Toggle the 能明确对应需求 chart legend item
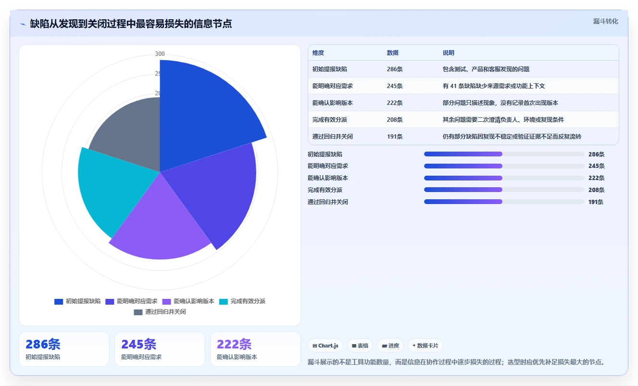Viewport: 638px width, 386px height. 131,301
